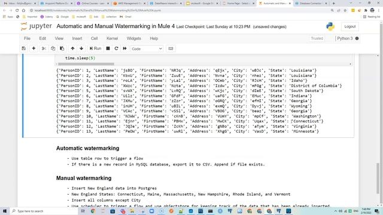Viewport: 383px width, 215px height.
Task: Click output row with PersonID 4
Action: point(199,86)
